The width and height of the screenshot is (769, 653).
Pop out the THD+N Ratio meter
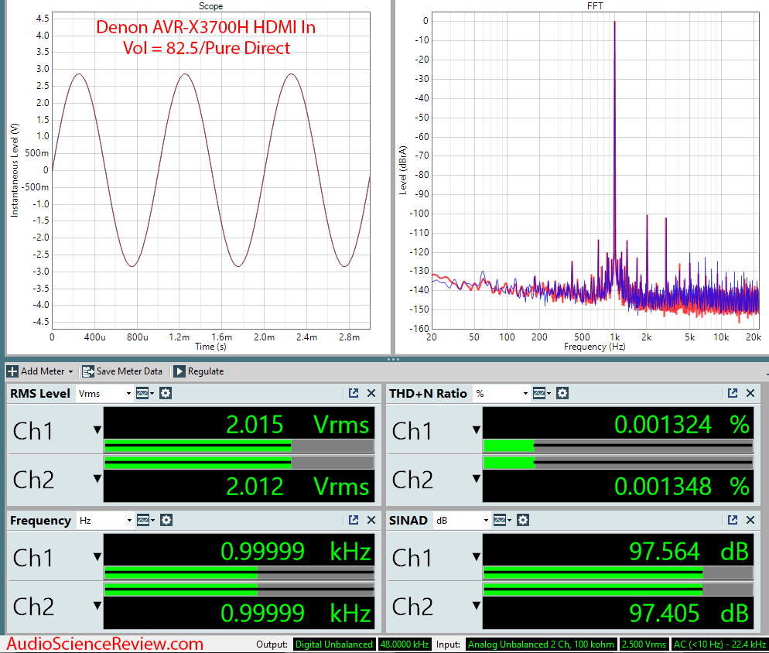733,394
